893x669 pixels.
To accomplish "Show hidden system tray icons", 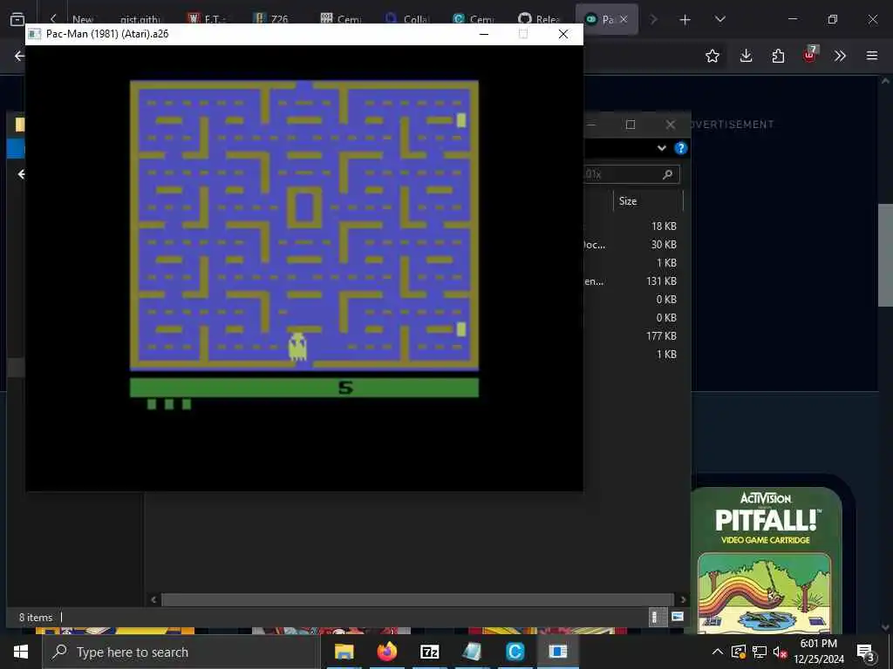I will pyautogui.click(x=718, y=652).
